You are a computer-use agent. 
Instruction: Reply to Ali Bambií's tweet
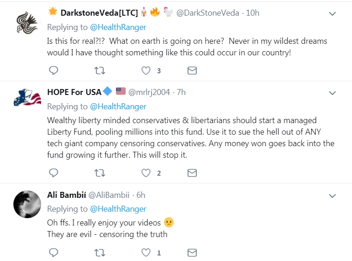54,252
